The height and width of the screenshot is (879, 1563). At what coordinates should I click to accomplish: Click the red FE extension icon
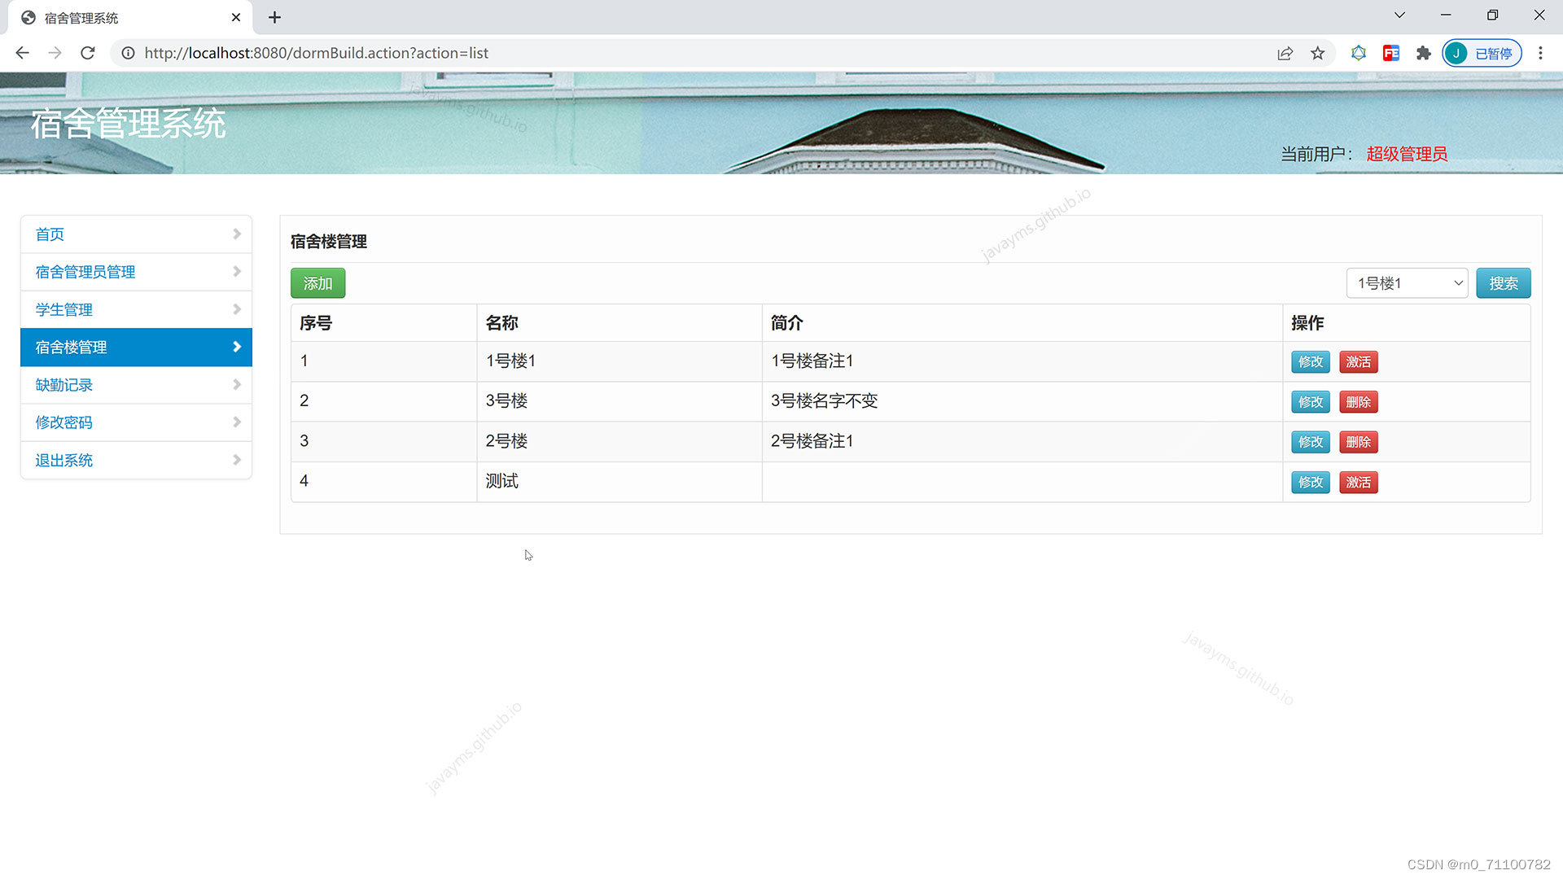pos(1390,53)
